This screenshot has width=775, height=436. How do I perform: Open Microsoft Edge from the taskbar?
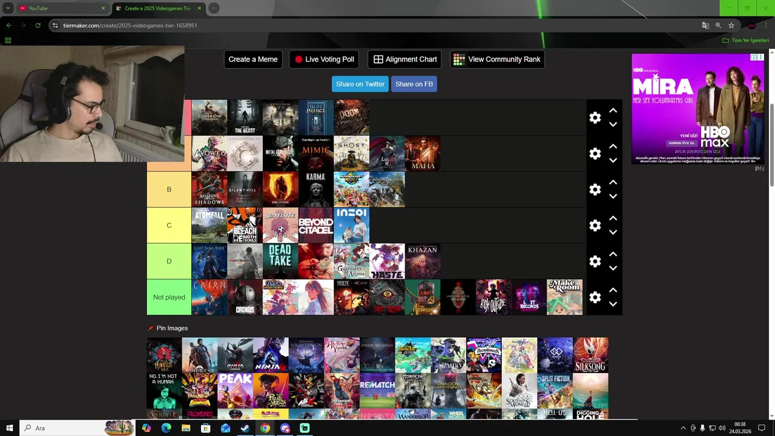click(x=166, y=428)
